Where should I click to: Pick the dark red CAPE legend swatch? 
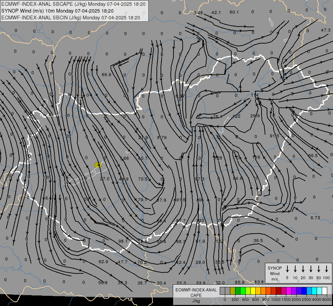pyautogui.click(x=279, y=291)
